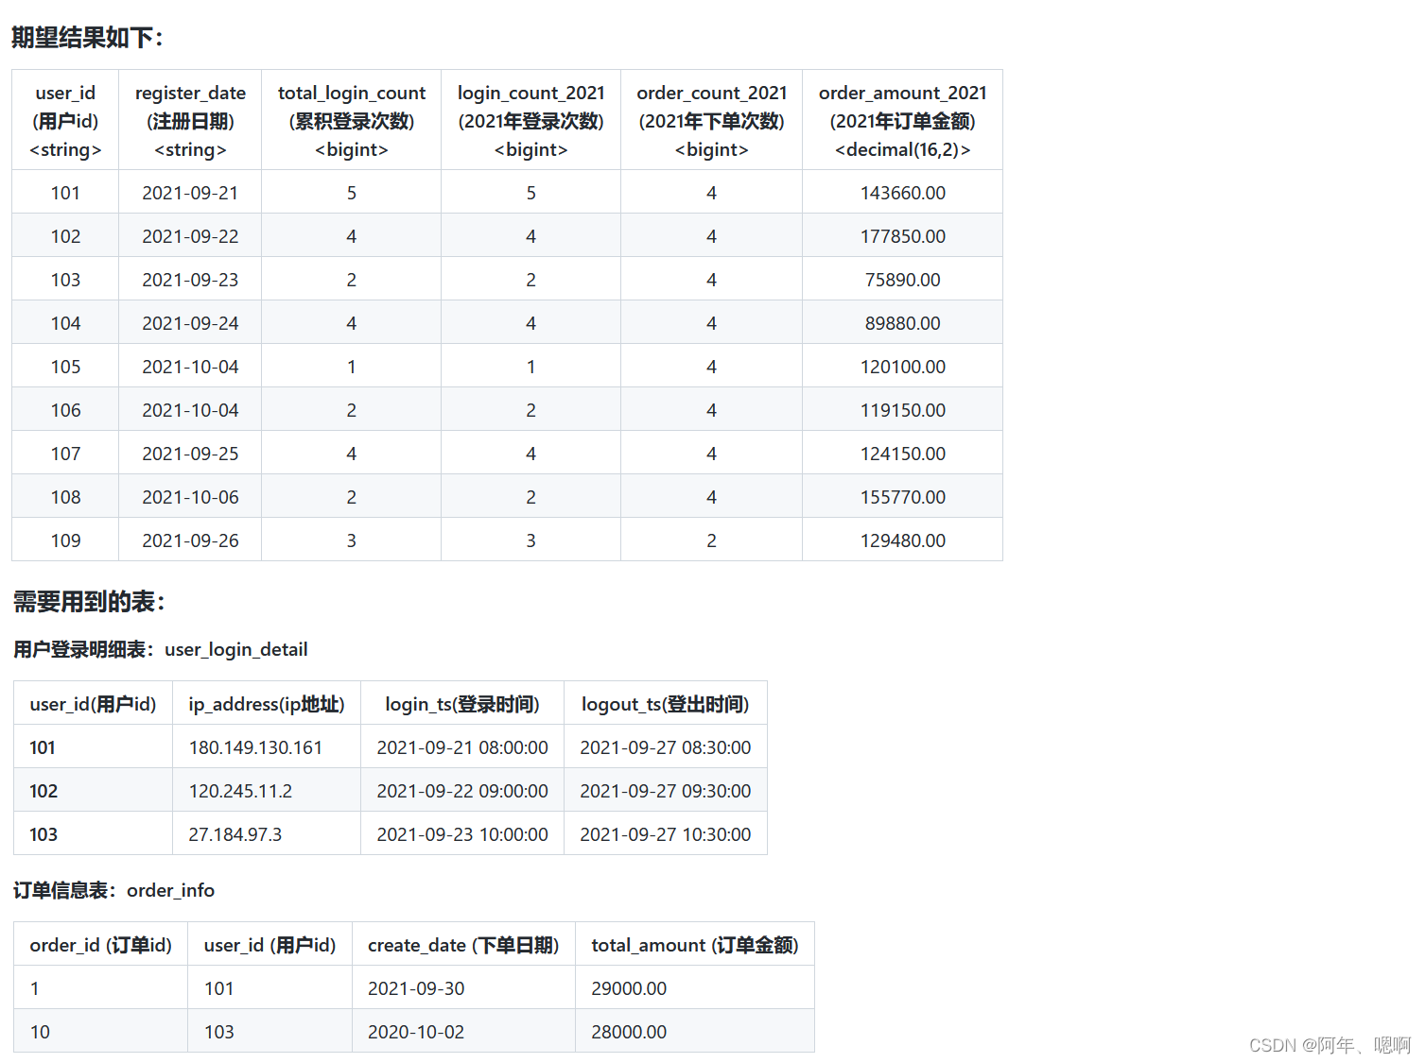1426x1063 pixels.
Task: Click user id 105 in results table
Action: click(x=65, y=367)
